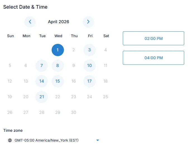This screenshot has height=160, width=192.
Task: Click the globe icon beside the time zone
Action: tap(10, 140)
